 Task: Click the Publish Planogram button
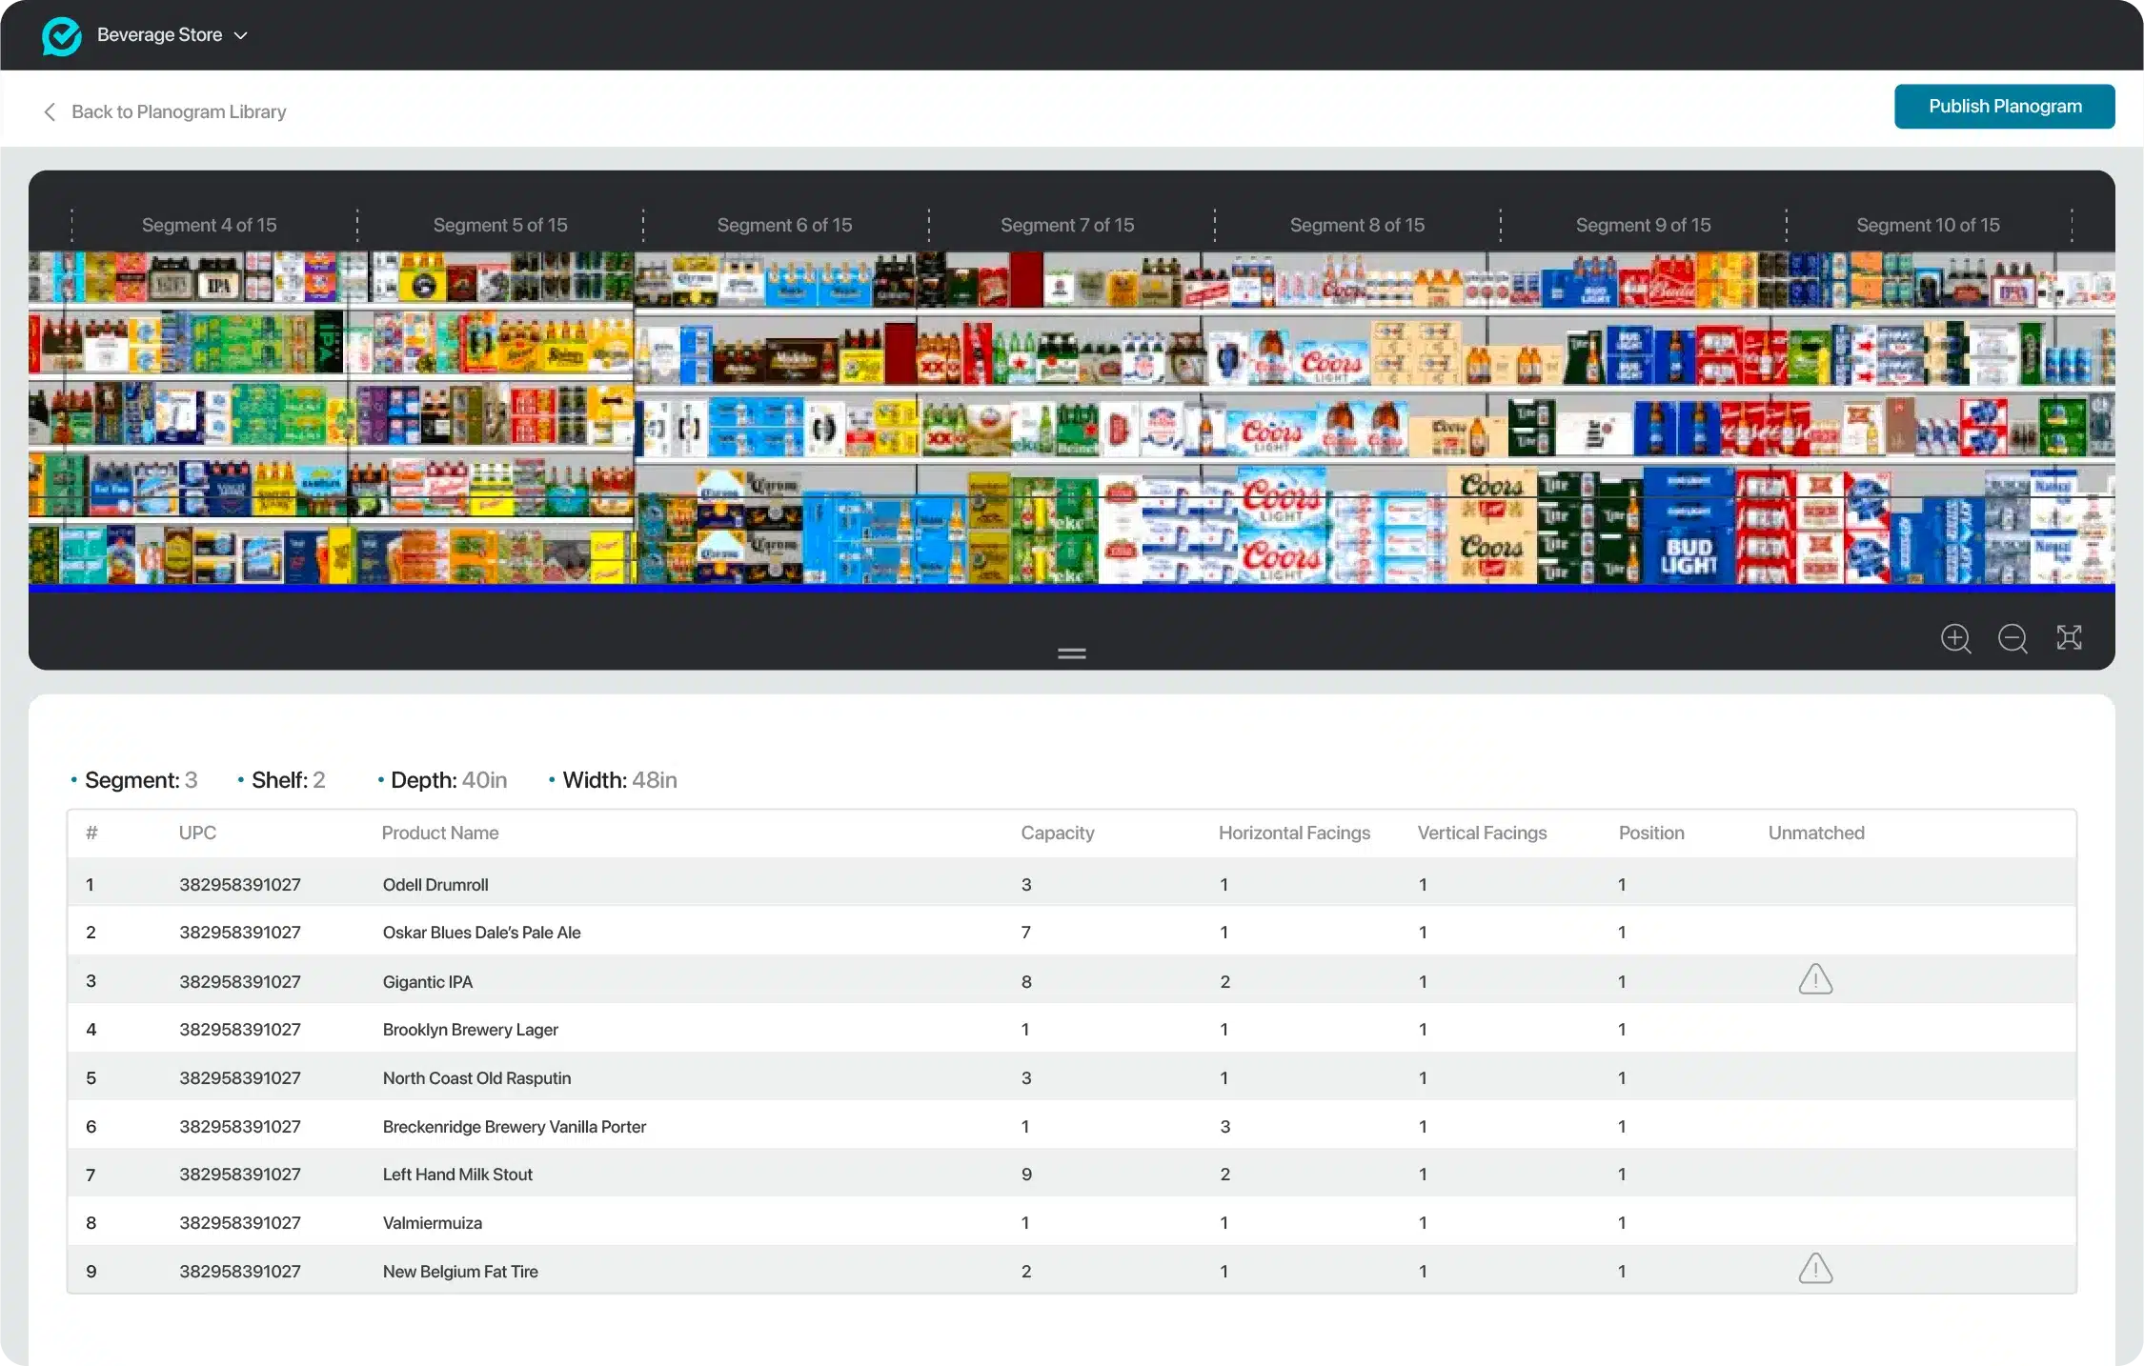click(2004, 107)
